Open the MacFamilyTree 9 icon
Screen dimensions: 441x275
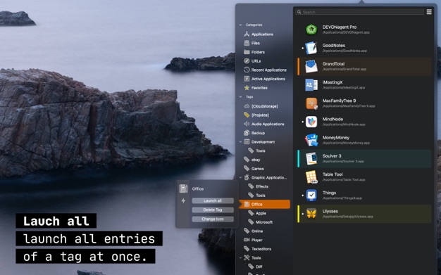coord(311,103)
